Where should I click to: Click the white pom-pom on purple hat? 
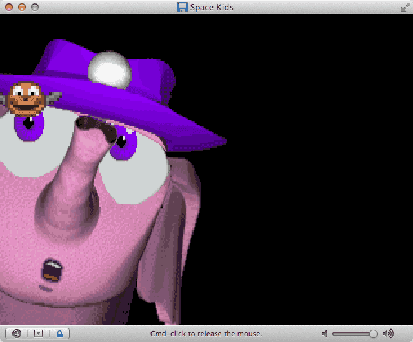click(x=110, y=70)
